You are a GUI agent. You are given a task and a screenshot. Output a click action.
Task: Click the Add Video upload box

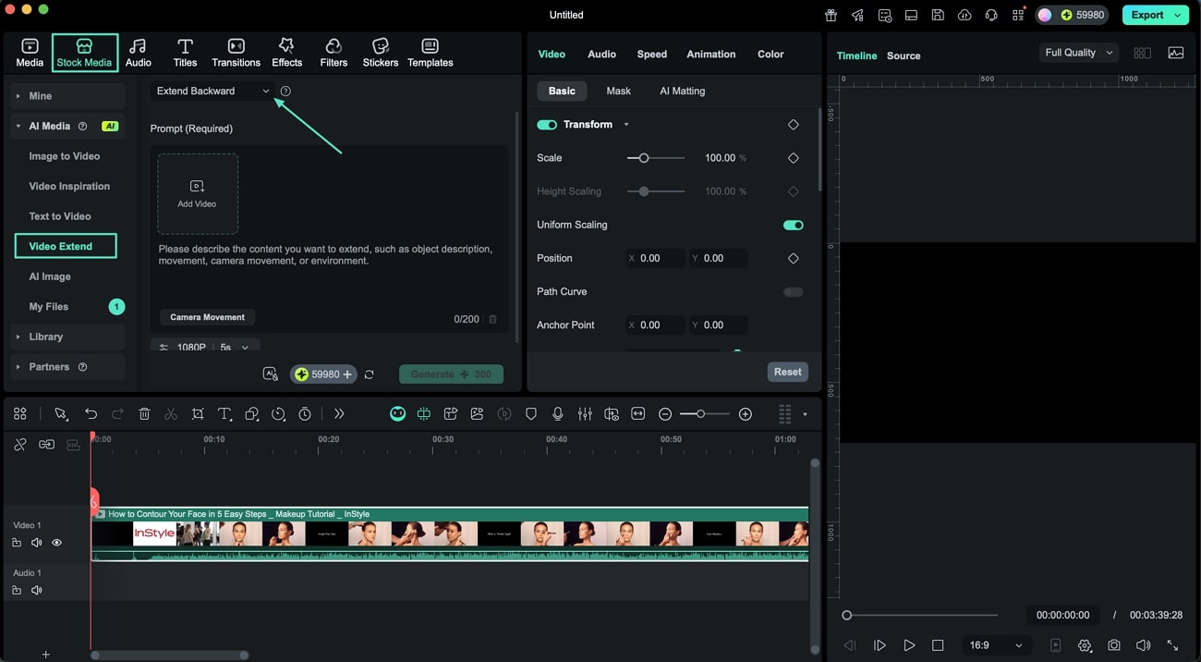[x=198, y=193]
